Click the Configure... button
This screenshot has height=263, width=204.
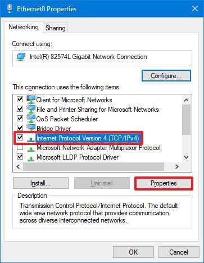(166, 76)
